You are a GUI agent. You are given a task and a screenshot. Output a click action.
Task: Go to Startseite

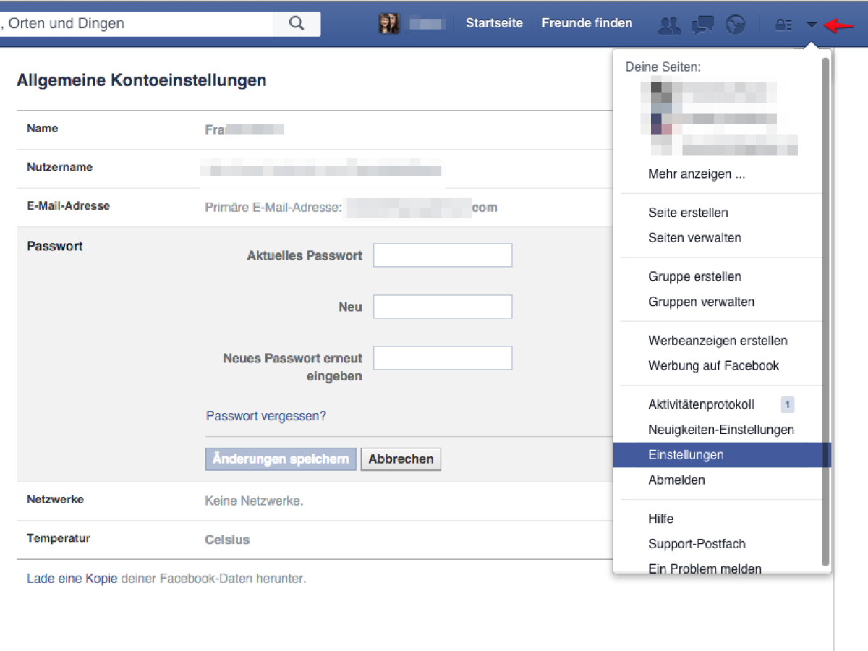point(494,23)
